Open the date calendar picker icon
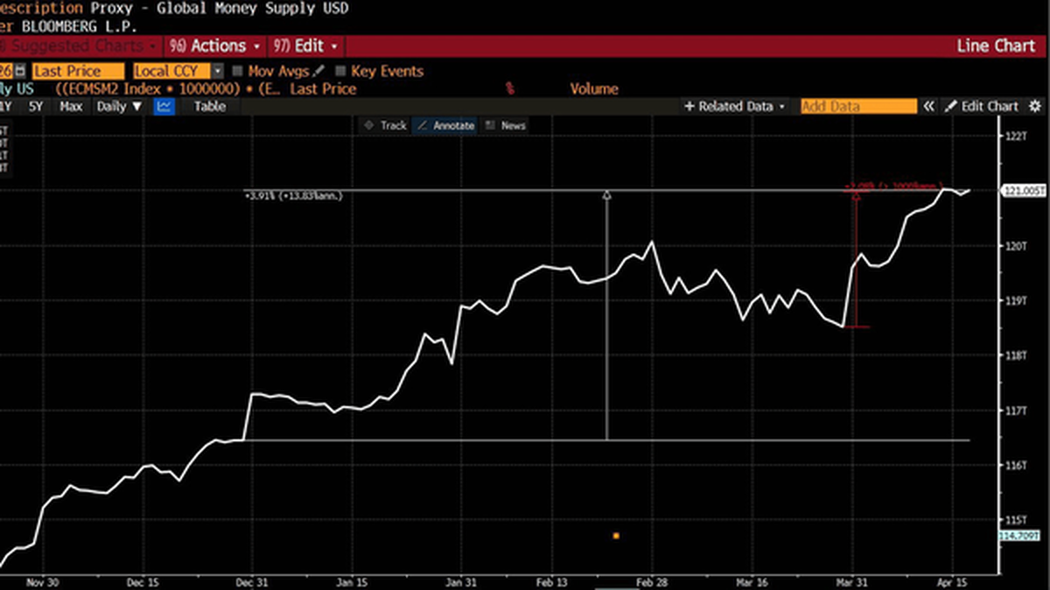The image size is (1050, 590). pos(19,71)
